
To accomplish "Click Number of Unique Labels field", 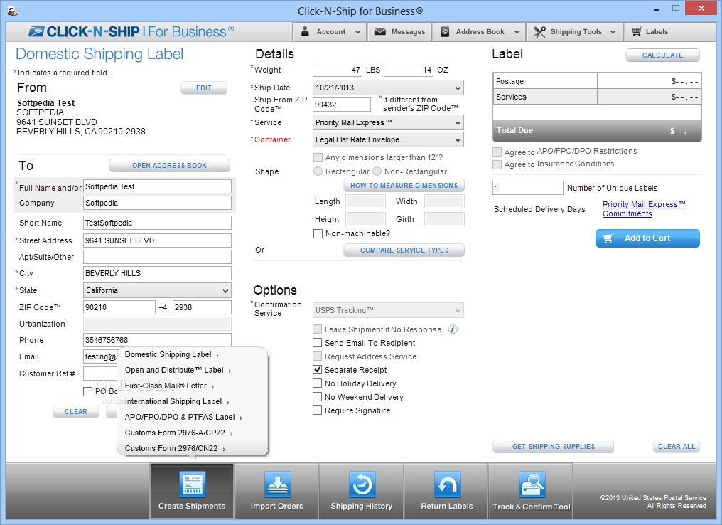I will pos(528,188).
